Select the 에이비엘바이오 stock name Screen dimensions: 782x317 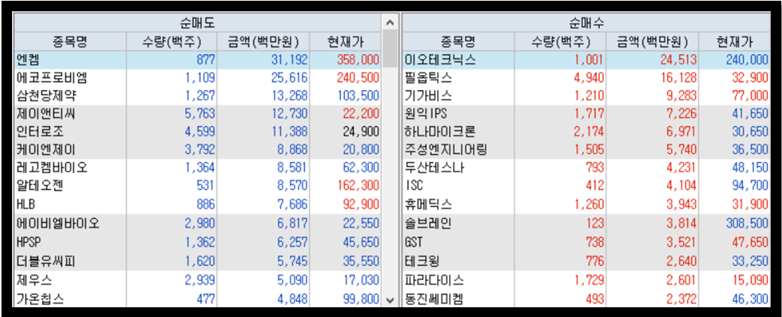(x=58, y=224)
